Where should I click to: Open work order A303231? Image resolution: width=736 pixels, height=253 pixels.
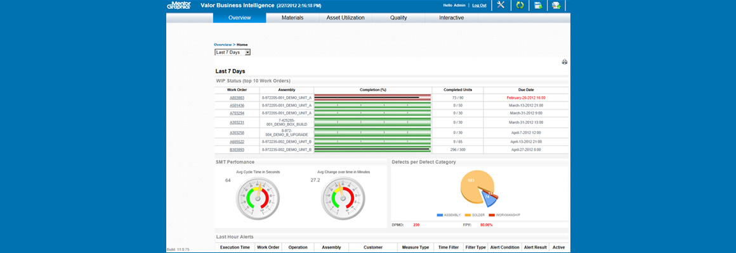pyautogui.click(x=237, y=123)
